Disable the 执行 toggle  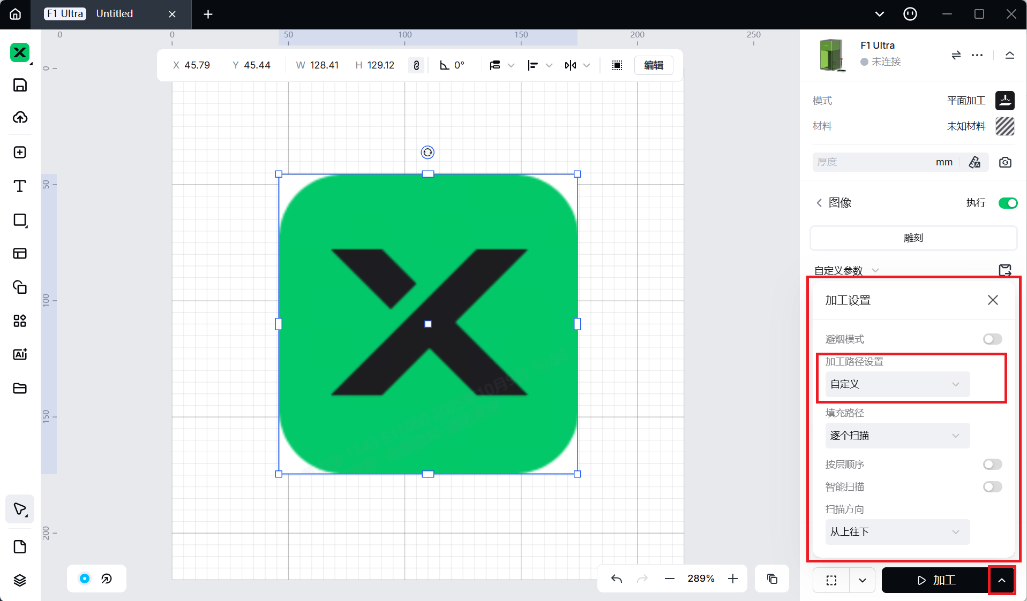pos(1008,203)
